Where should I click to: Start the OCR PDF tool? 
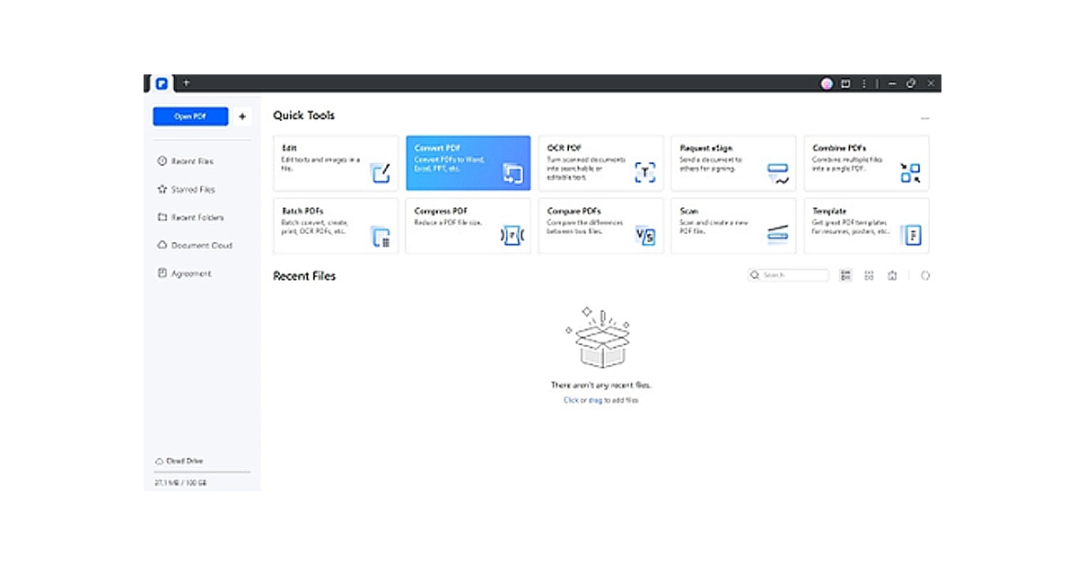coord(601,163)
